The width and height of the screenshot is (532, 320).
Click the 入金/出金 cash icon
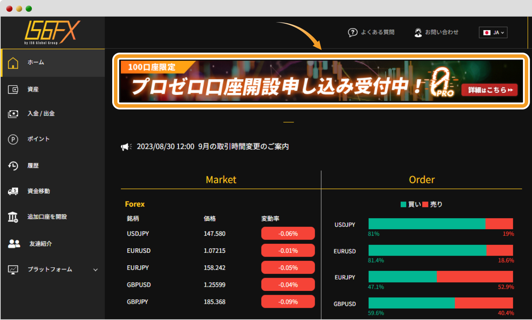click(x=13, y=114)
